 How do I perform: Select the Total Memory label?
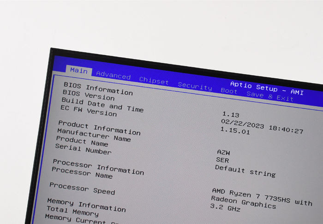[73, 211]
